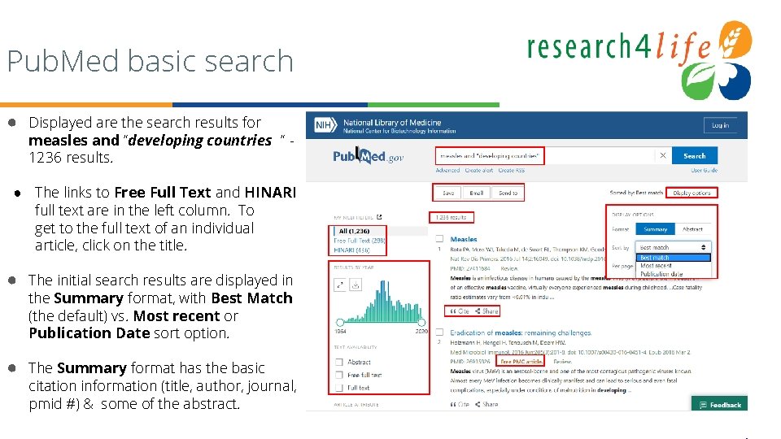The image size is (781, 439).
Task: Open the Measles article title
Action: click(x=463, y=239)
